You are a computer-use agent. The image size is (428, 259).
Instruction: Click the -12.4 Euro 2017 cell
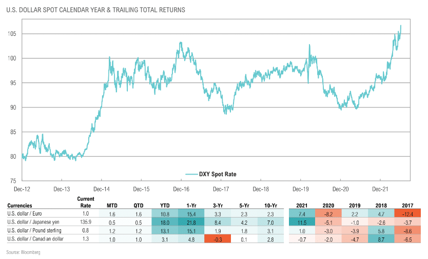(407, 214)
